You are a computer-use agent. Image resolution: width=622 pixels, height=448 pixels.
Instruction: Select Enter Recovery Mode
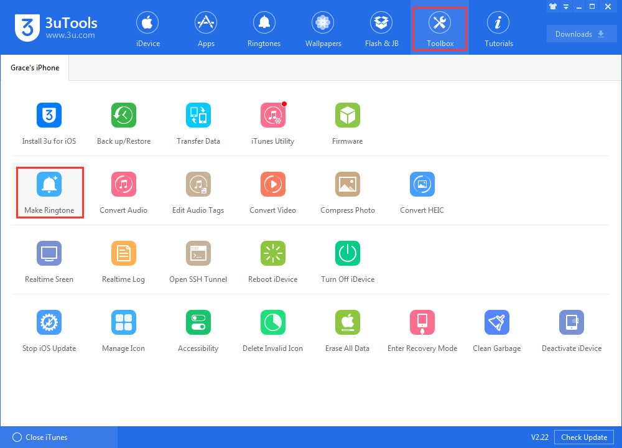pos(422,331)
